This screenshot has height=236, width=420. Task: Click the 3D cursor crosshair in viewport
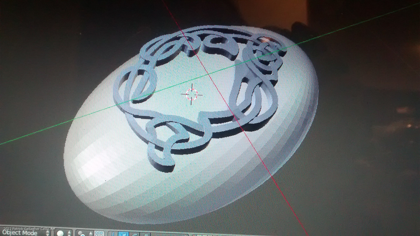[191, 94]
